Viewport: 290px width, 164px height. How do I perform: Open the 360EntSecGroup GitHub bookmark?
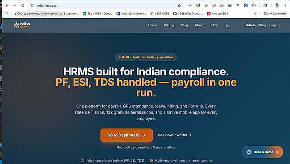point(188,13)
